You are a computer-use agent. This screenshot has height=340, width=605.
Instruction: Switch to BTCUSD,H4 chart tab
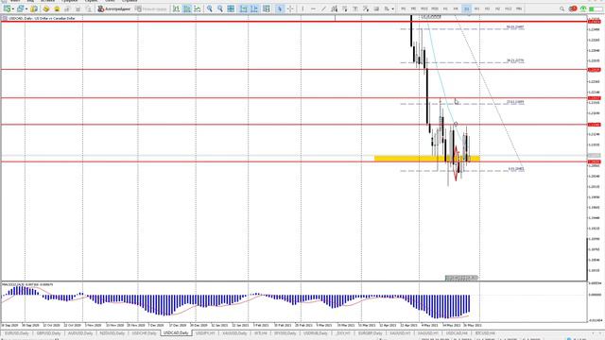coord(485,333)
